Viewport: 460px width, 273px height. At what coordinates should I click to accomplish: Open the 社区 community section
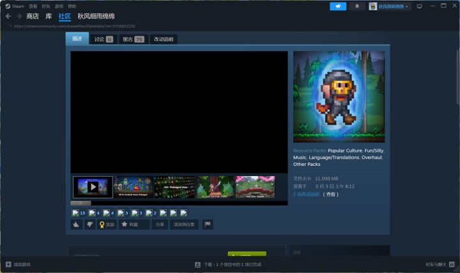coord(65,16)
